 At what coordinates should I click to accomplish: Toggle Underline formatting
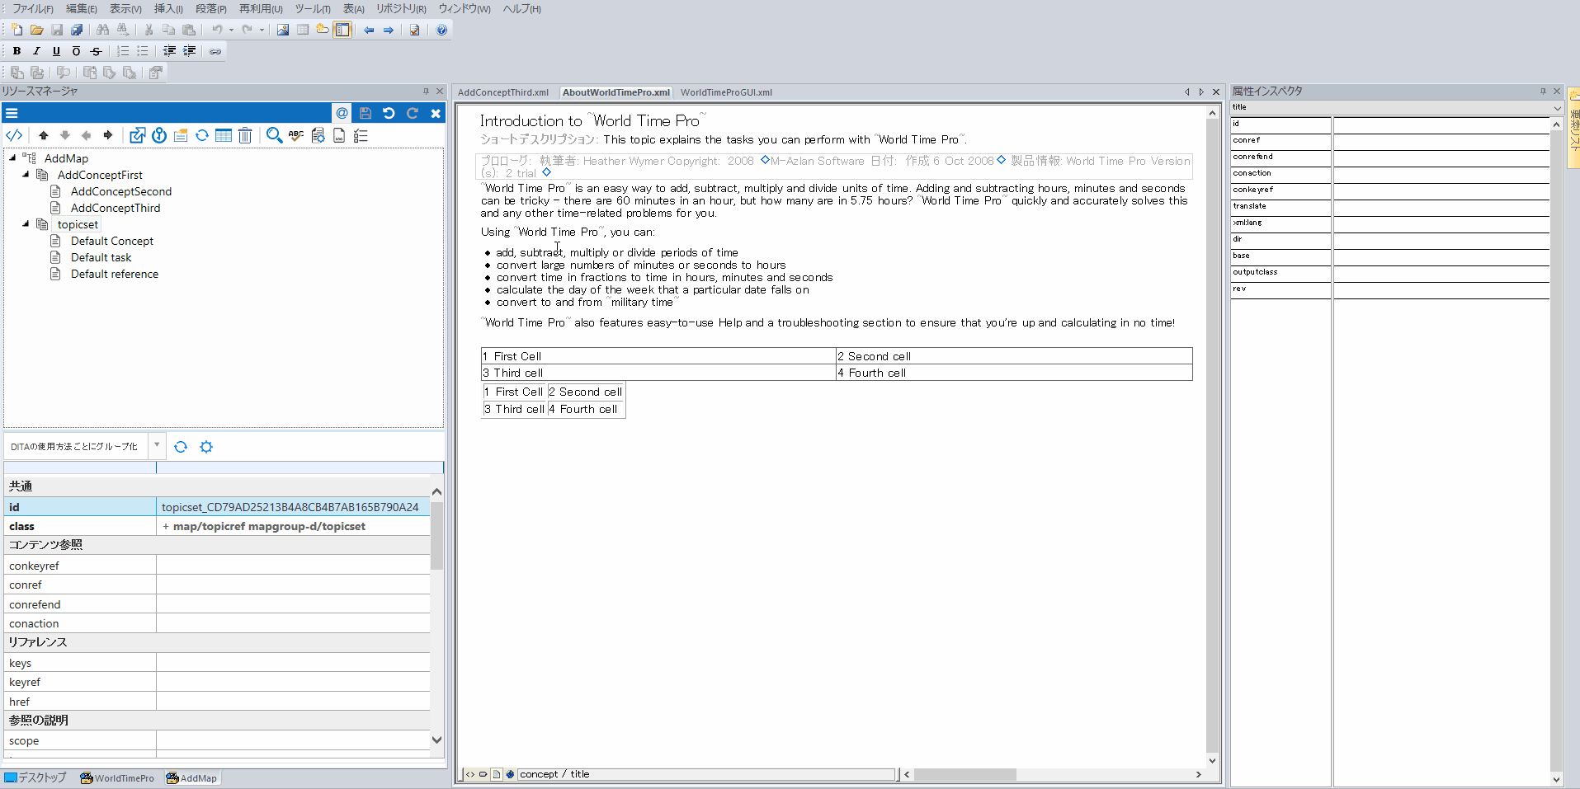pyautogui.click(x=56, y=51)
